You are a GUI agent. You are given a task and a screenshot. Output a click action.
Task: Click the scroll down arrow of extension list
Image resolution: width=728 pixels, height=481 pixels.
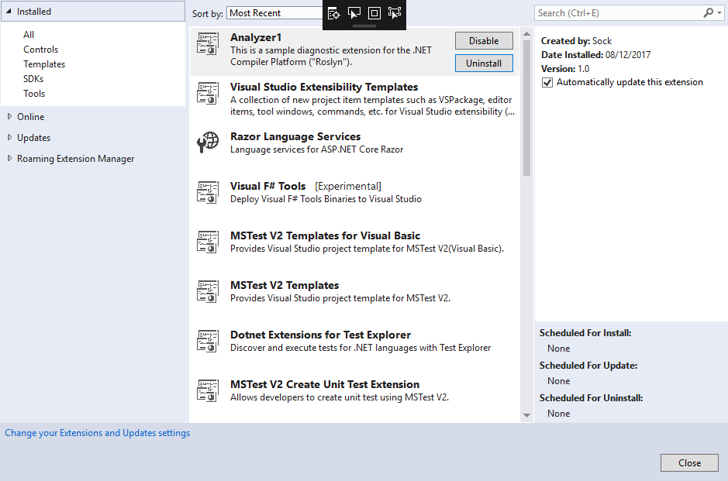526,416
